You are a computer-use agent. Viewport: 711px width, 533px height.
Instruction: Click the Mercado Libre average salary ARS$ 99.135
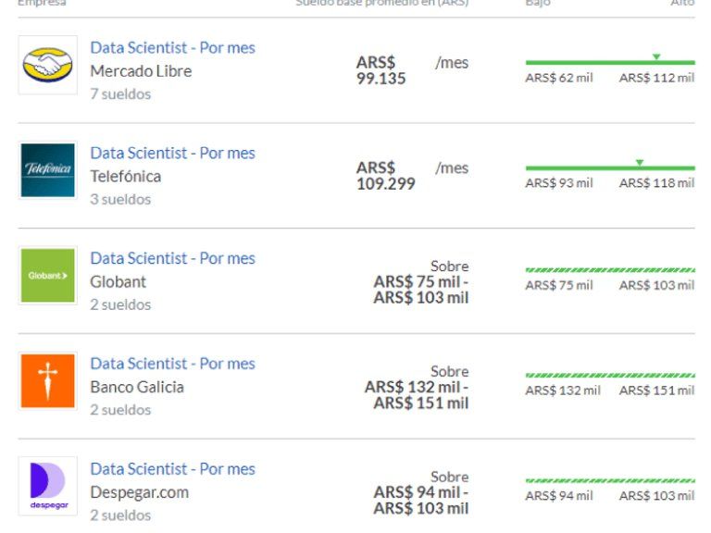(380, 70)
